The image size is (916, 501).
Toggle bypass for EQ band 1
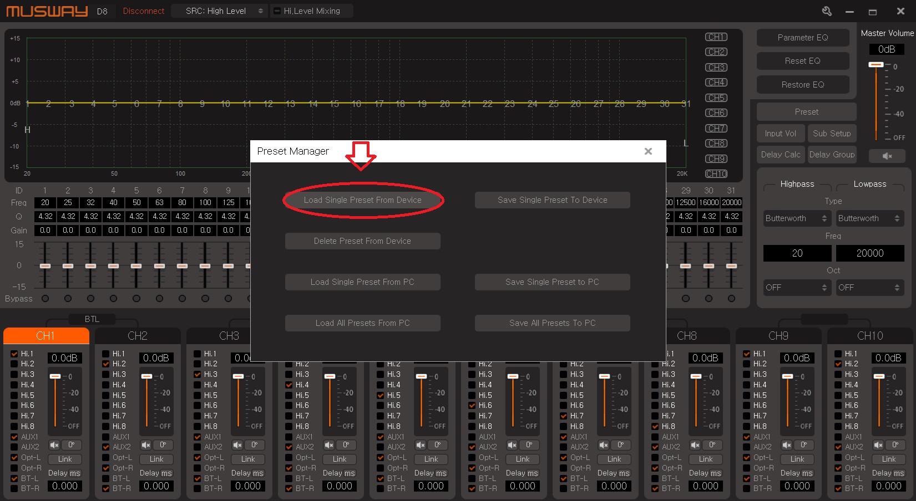[x=45, y=299]
